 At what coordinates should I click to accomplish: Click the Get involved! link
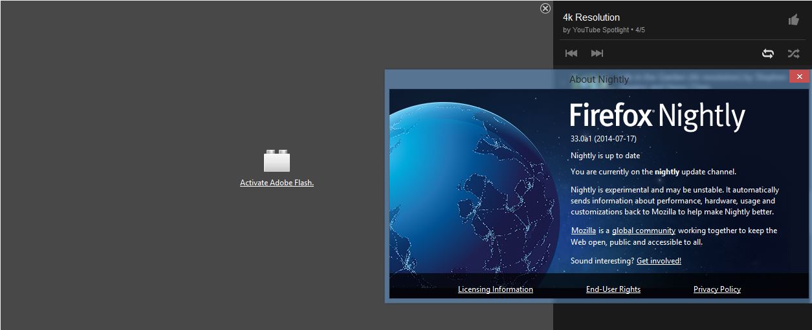click(x=659, y=261)
